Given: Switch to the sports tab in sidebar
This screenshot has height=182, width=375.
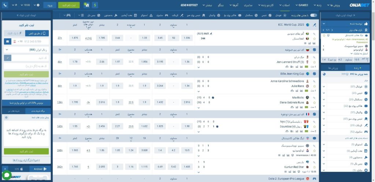Looking at the screenshot, I should pyautogui.click(x=333, y=68).
